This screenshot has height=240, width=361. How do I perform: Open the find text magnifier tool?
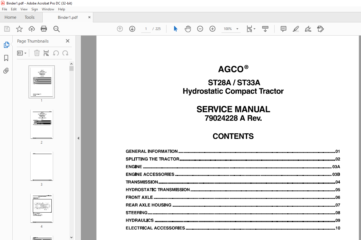56,29
